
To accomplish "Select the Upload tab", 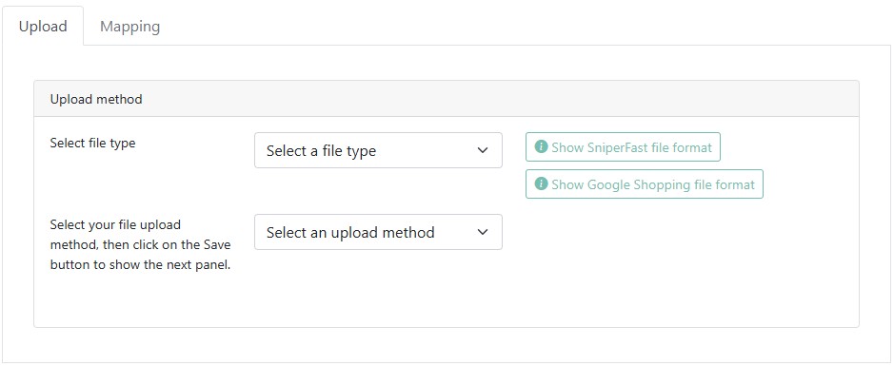I will point(43,27).
